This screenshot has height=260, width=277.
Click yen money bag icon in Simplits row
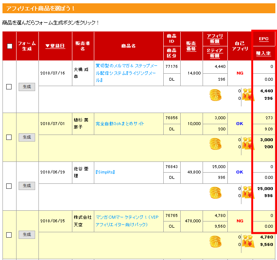[x=248, y=192]
